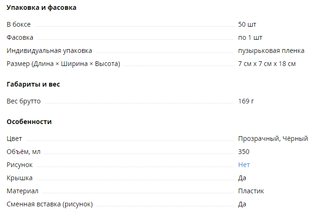Click the "Пластик" material value

[251, 191]
